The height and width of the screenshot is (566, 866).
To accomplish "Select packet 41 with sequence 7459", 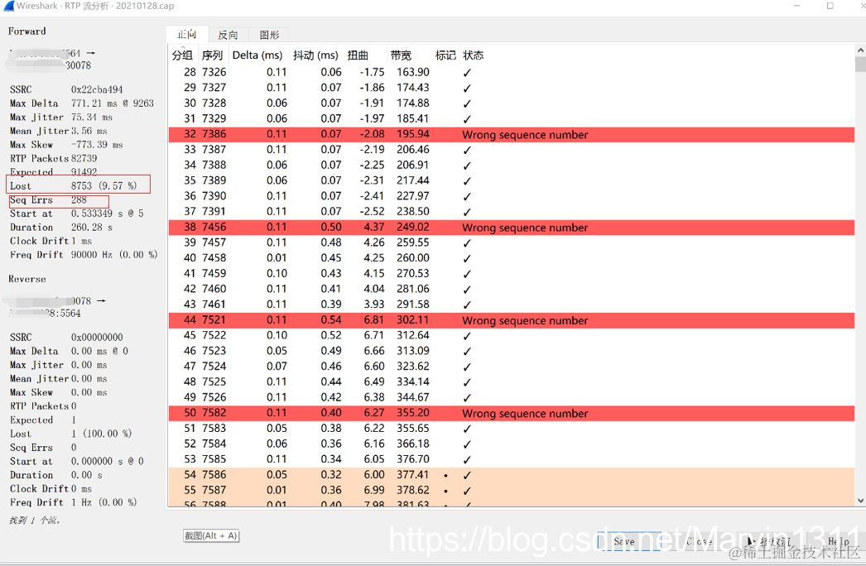I will click(512, 273).
